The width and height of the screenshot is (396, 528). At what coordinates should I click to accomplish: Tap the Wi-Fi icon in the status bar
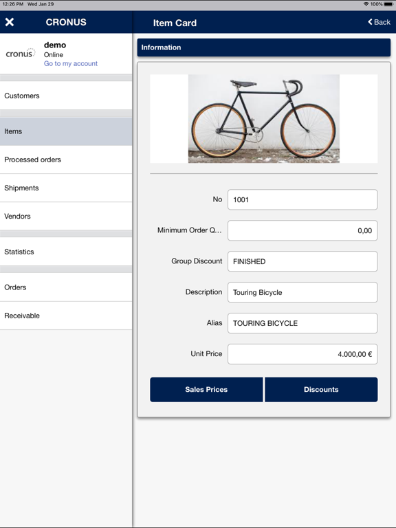coord(366,4)
